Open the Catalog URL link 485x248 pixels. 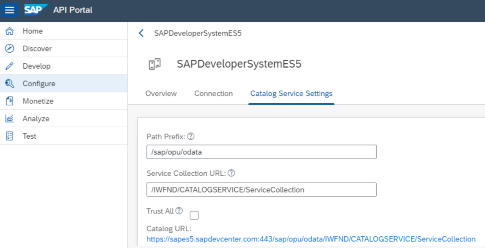coord(311,239)
